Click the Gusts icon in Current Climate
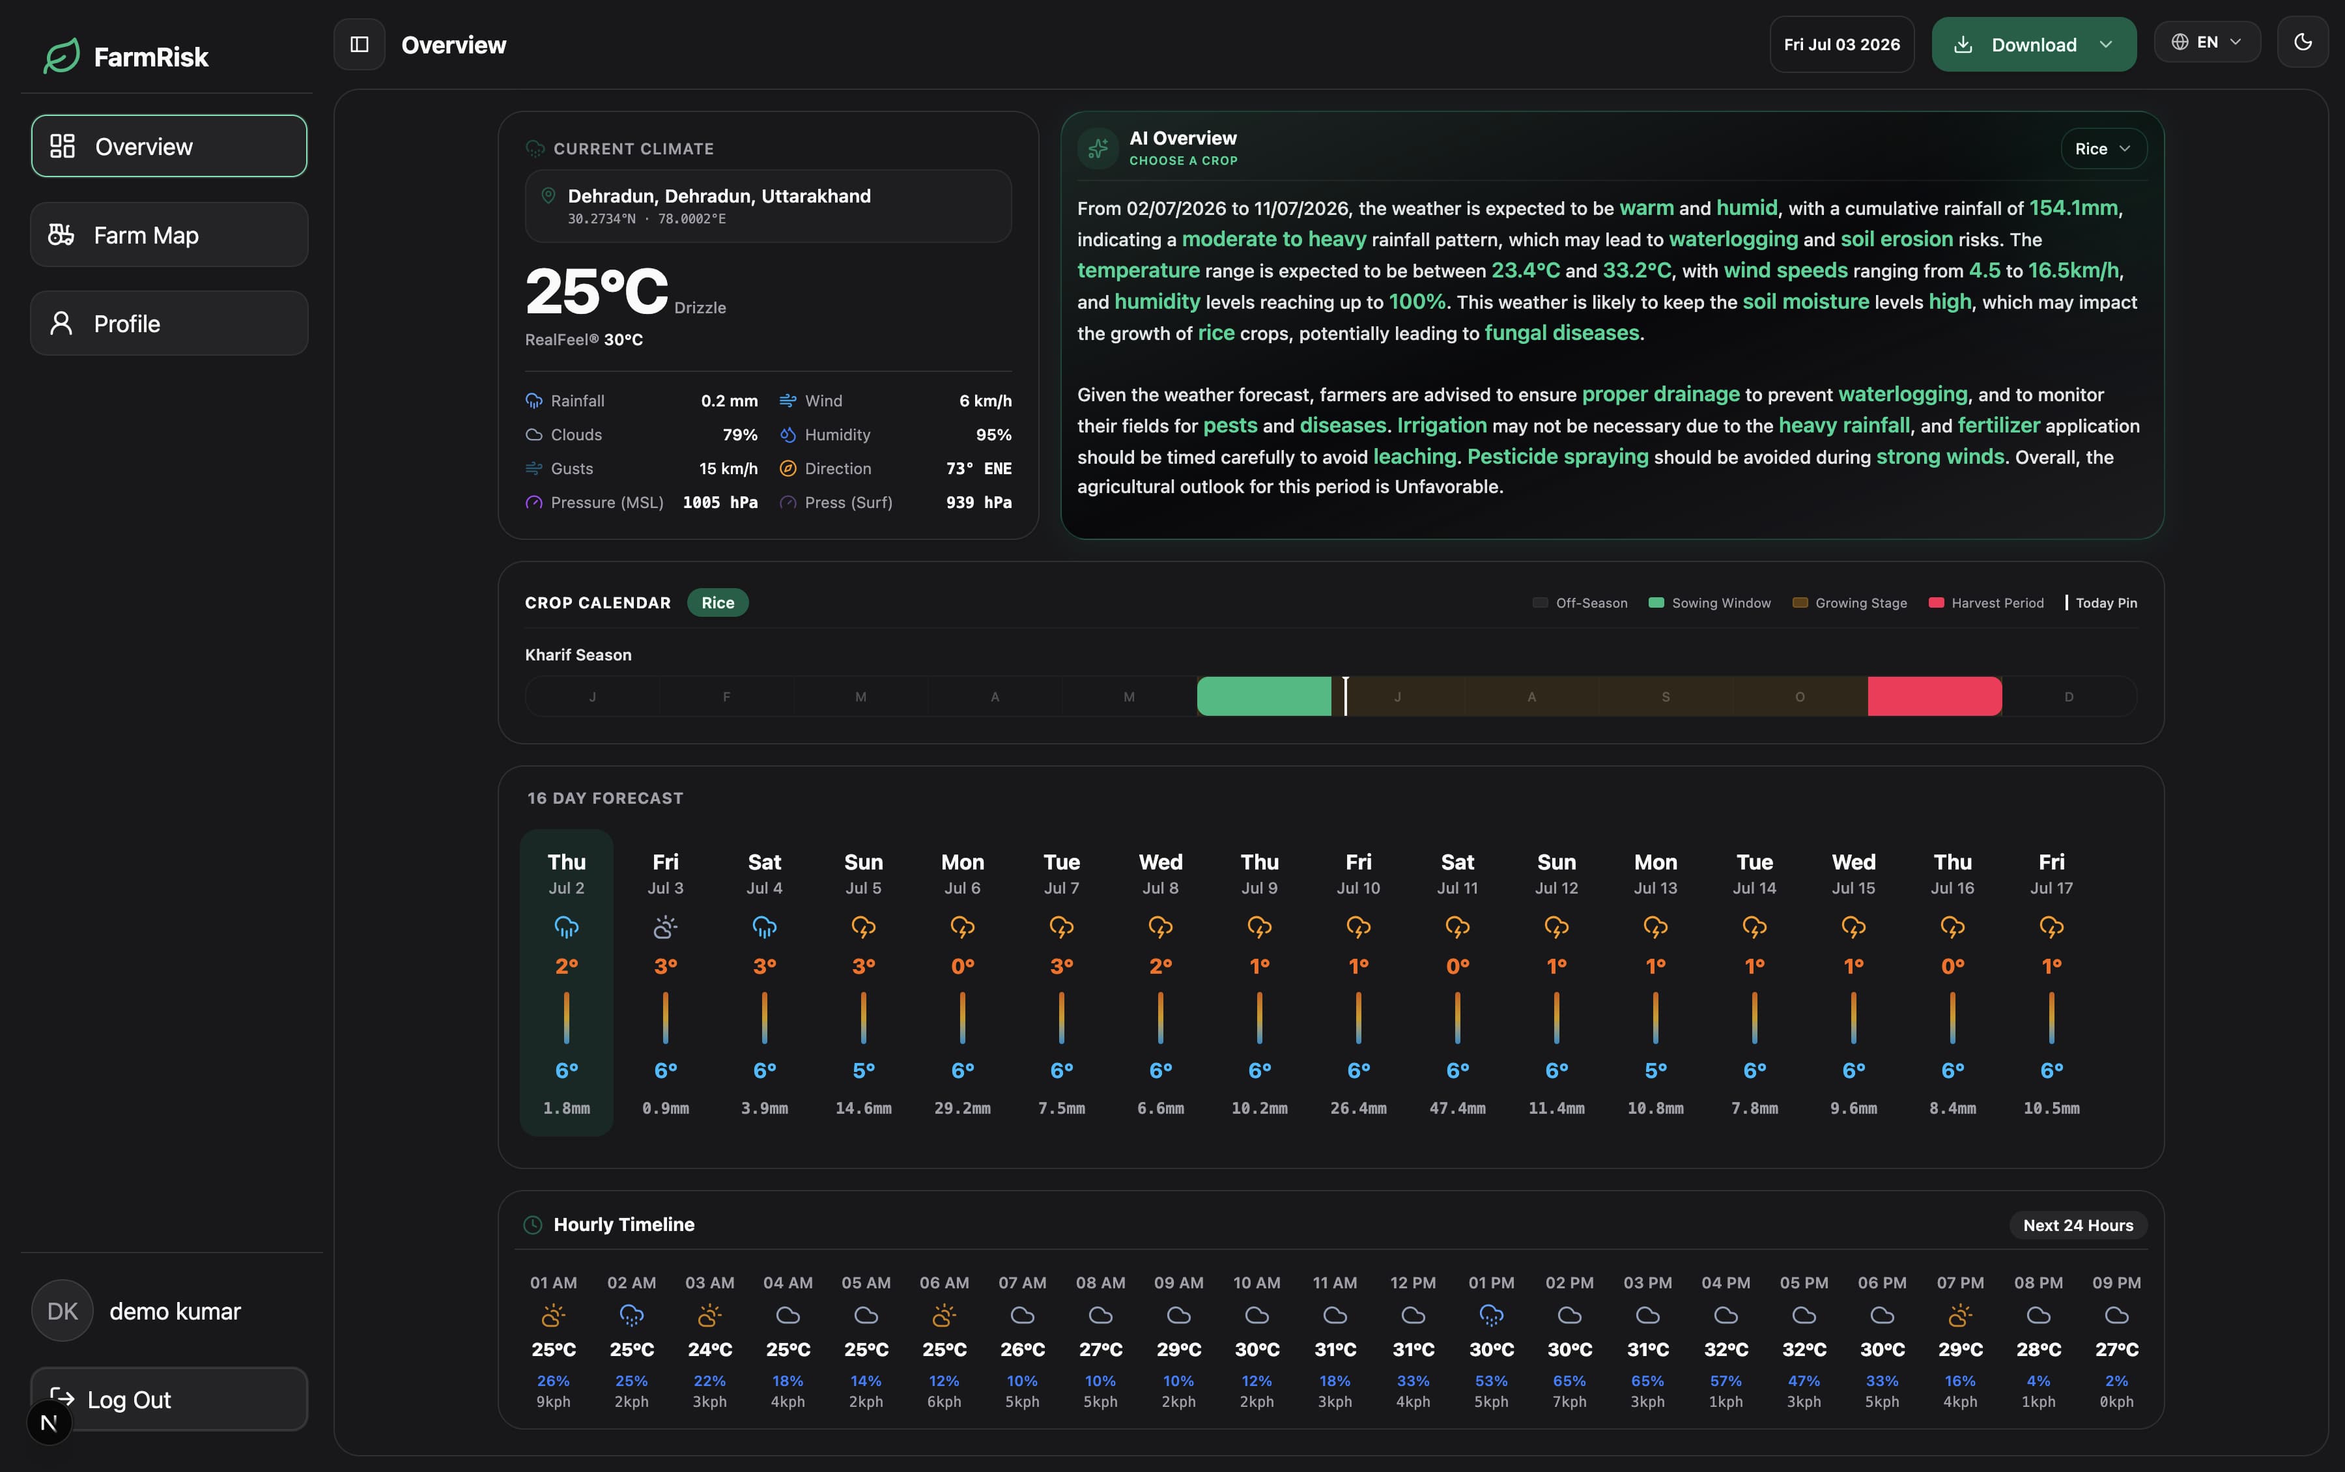 (x=533, y=469)
